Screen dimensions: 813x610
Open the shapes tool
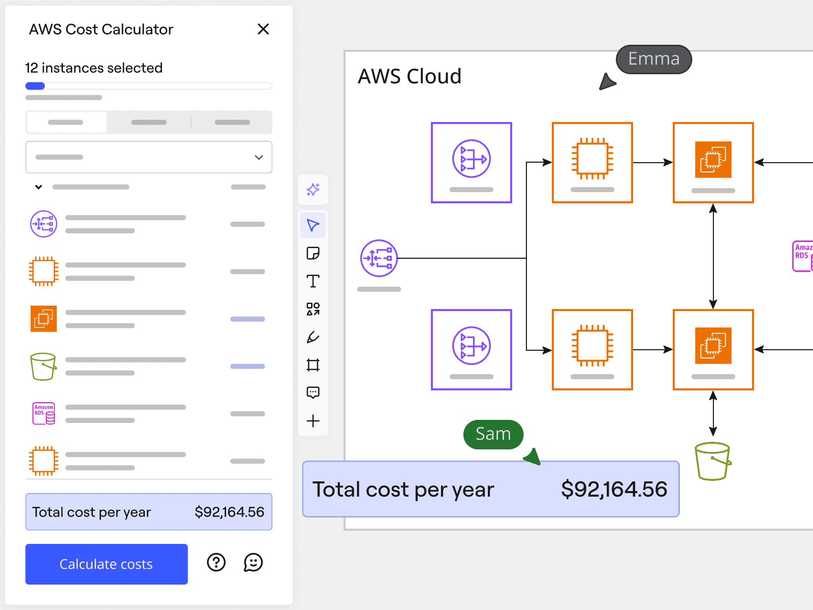pos(313,309)
